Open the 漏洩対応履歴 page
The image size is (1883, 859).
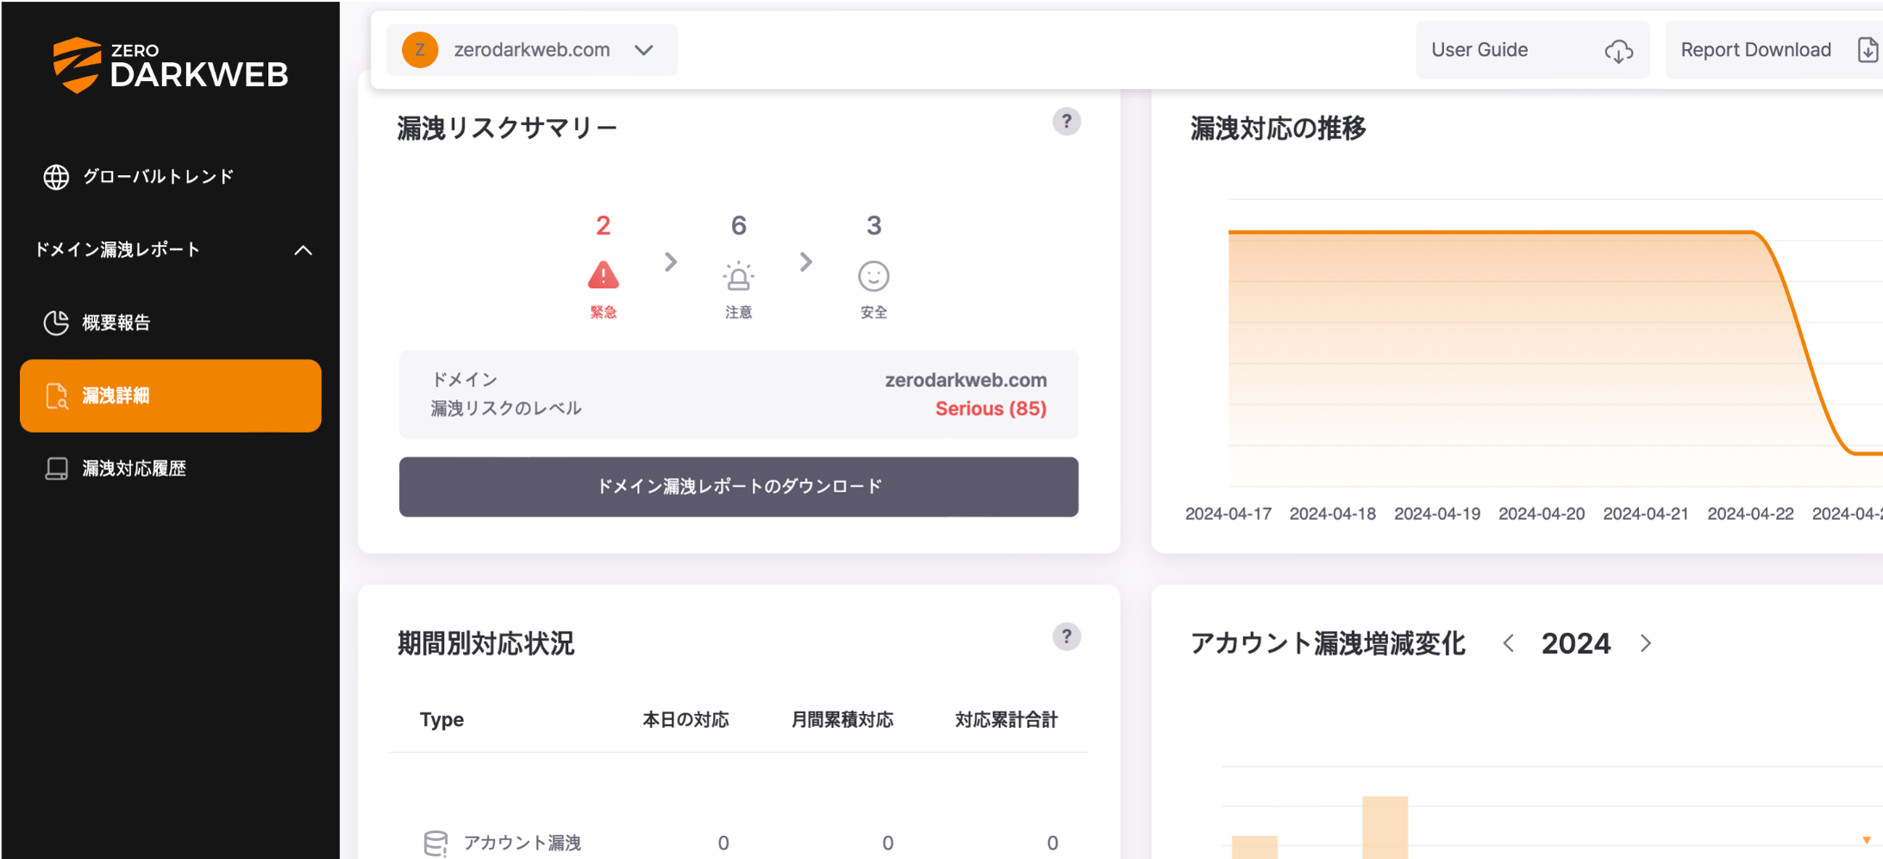pos(134,468)
